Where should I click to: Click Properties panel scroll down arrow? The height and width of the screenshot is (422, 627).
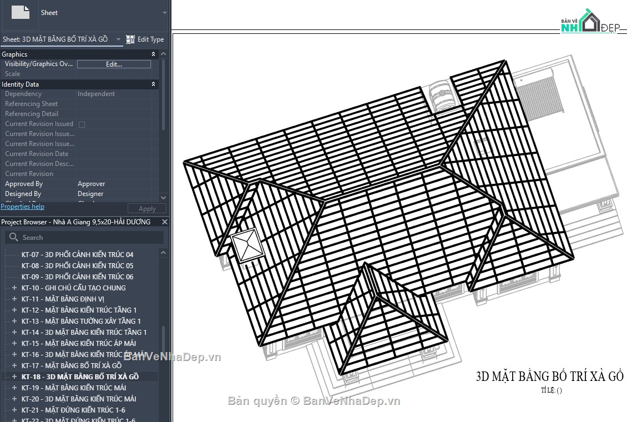click(163, 198)
